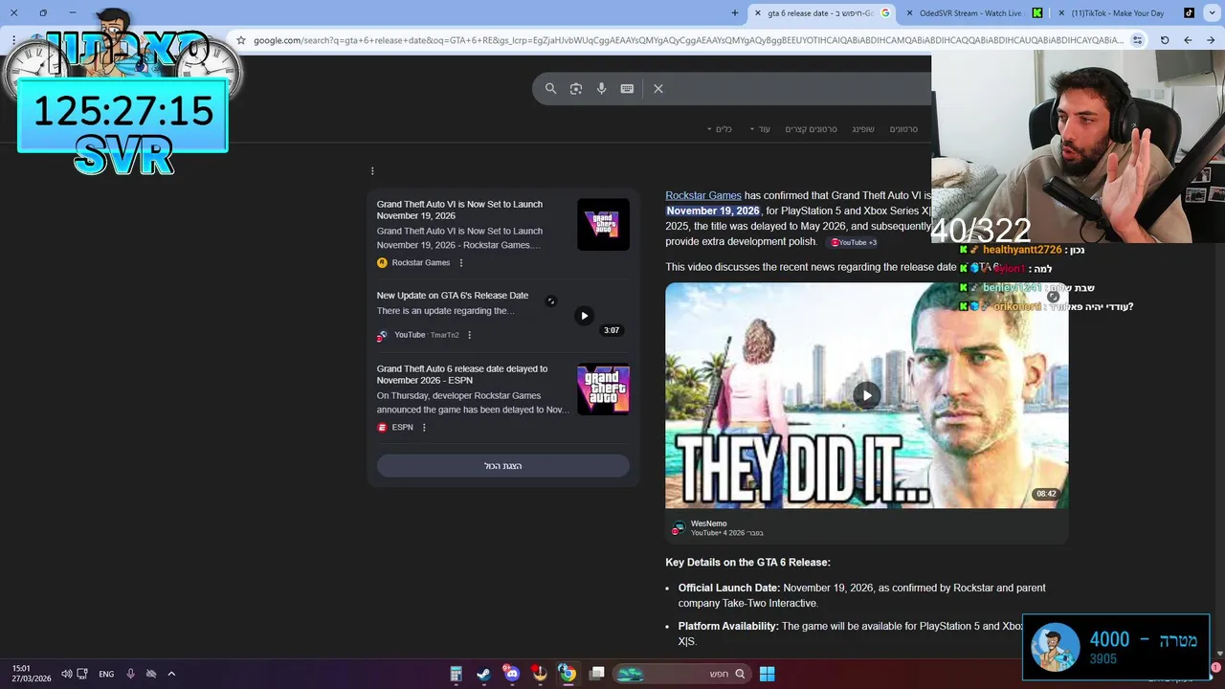Viewport: 1225px width, 689px height.
Task: Click the taskbar volume icon
Action: click(x=66, y=674)
